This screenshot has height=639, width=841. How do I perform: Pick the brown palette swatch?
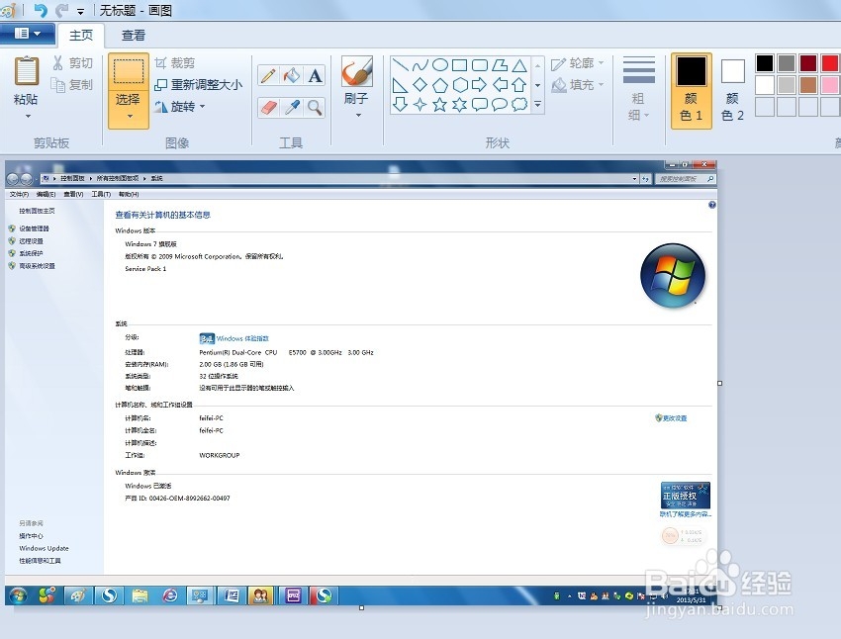[x=807, y=85]
